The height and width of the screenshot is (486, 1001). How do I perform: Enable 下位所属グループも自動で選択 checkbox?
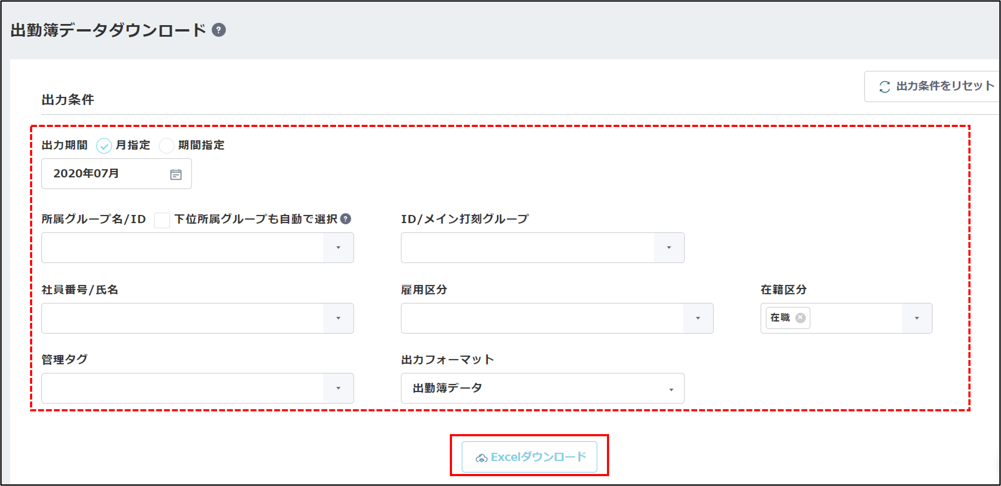(162, 220)
